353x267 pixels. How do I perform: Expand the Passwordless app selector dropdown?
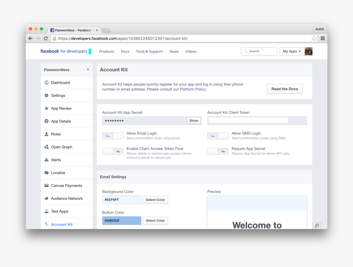coord(66,70)
